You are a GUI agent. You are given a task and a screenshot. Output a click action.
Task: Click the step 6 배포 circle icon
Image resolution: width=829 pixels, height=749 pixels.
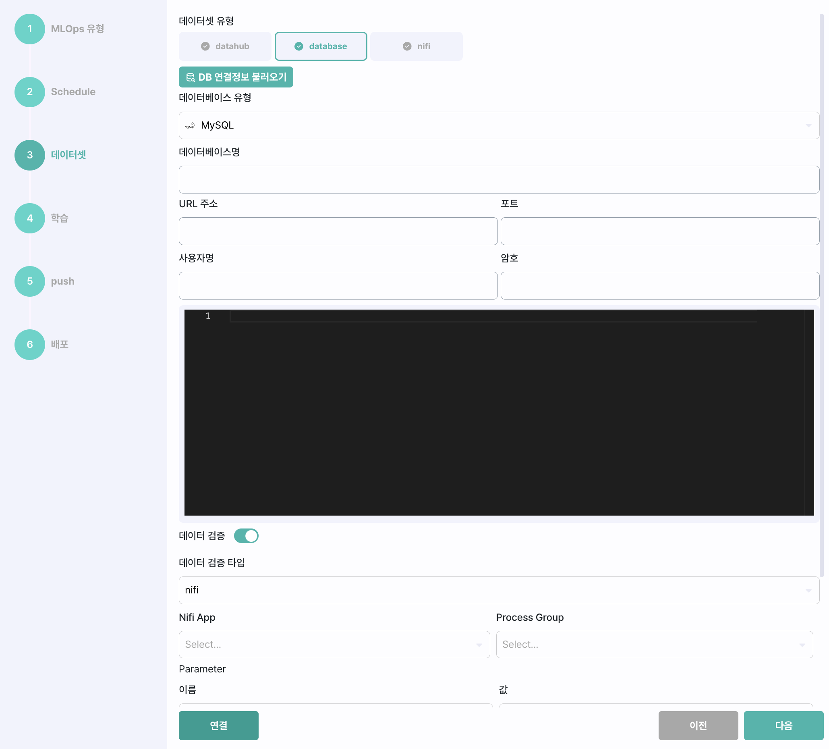pyautogui.click(x=30, y=344)
